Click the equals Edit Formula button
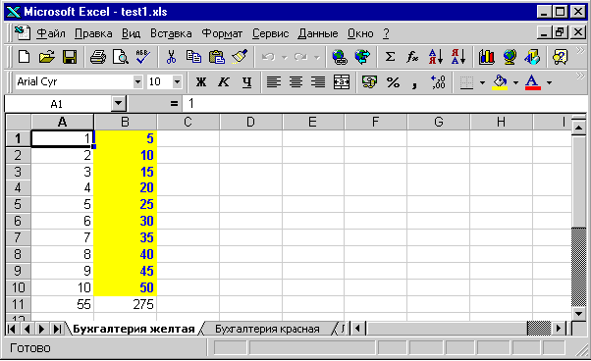Screen dimensions: 591x361 (x=174, y=103)
